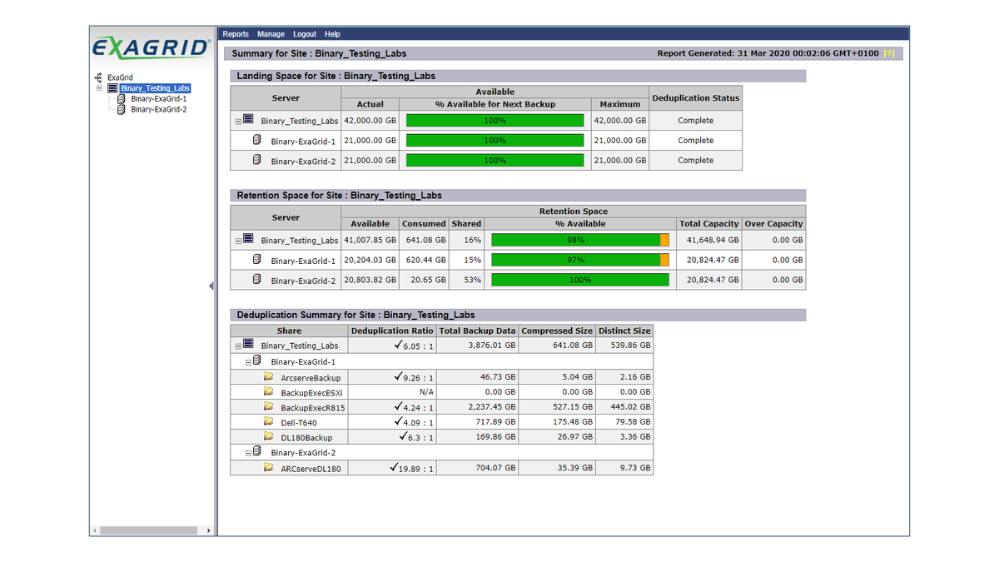Click the ArcserveBackup share folder icon
Image resolution: width=999 pixels, height=562 pixels.
click(x=269, y=376)
